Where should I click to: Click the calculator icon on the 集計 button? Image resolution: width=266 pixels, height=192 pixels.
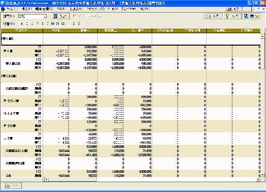click(55, 16)
